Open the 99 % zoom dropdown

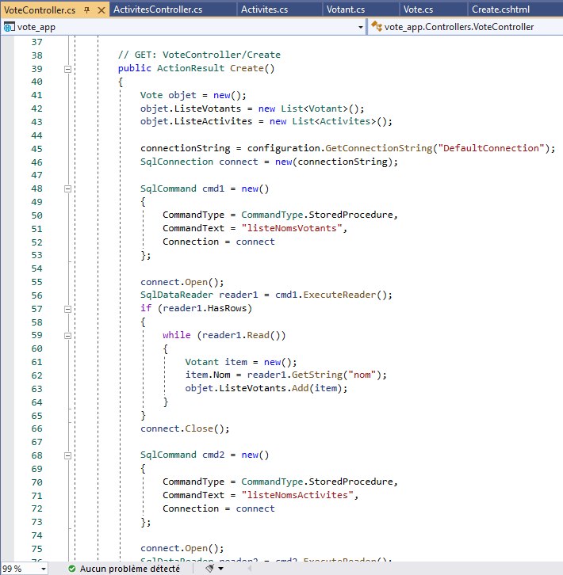(44, 569)
